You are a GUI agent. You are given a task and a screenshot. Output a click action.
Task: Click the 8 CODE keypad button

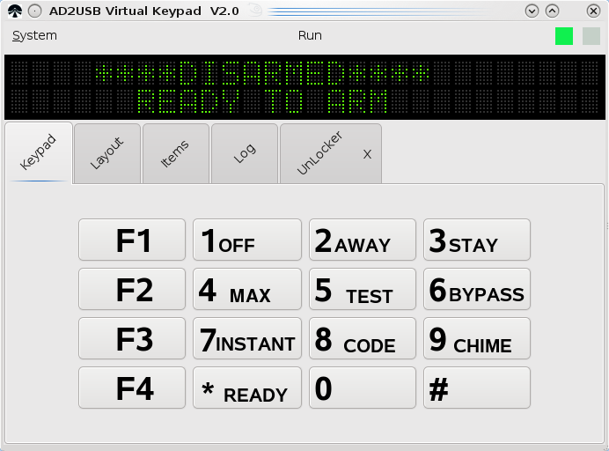pyautogui.click(x=363, y=338)
